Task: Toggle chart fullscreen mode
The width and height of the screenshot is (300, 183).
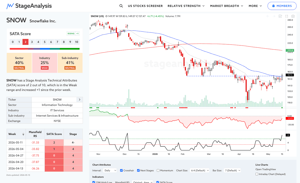Action: 287,16
